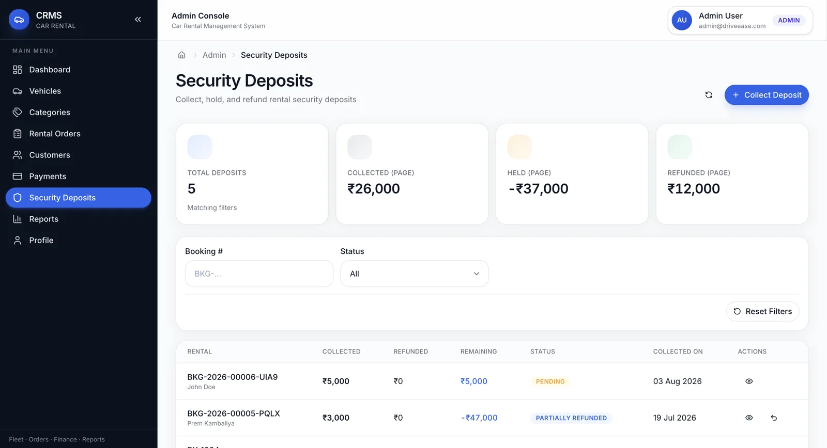Click the Collected card icon
The height and width of the screenshot is (448, 827).
(x=360, y=147)
